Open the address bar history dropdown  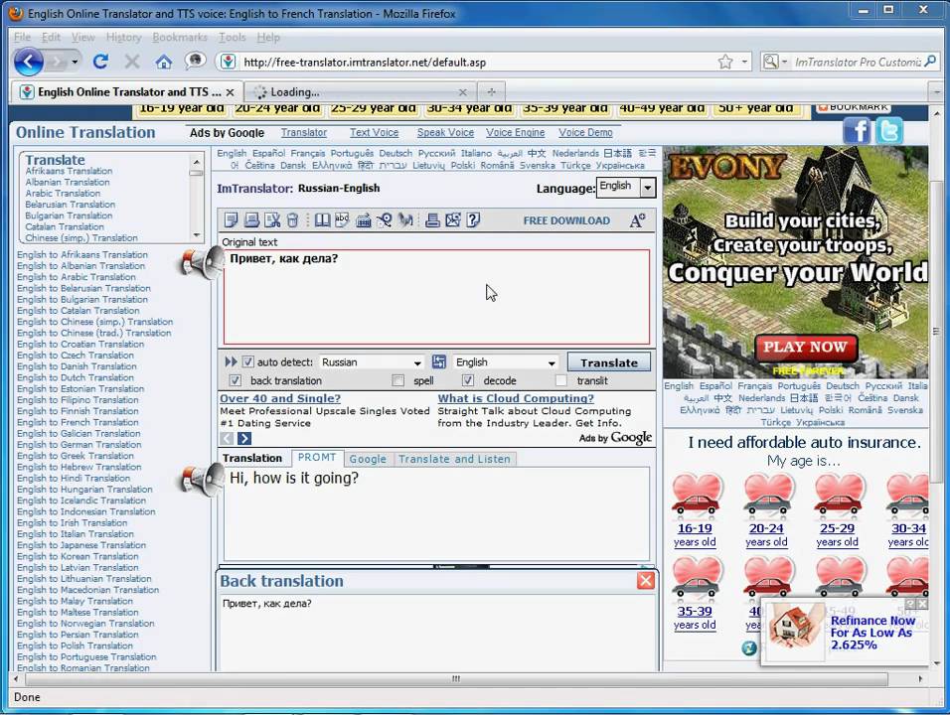(744, 62)
